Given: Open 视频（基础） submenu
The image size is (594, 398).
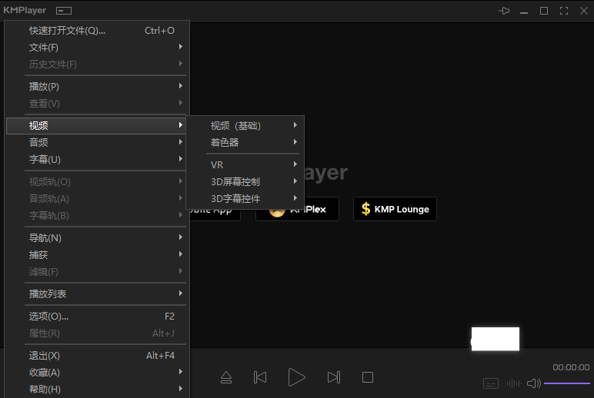Looking at the screenshot, I should (x=245, y=125).
